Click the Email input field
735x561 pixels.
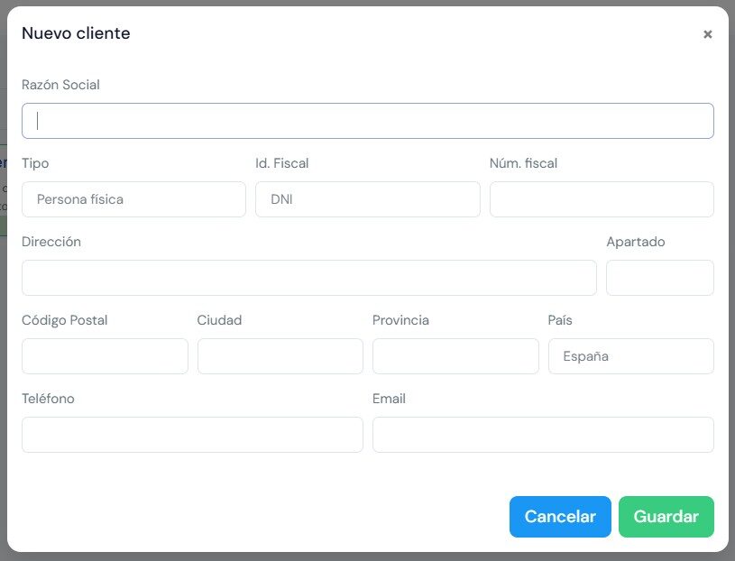pos(543,435)
